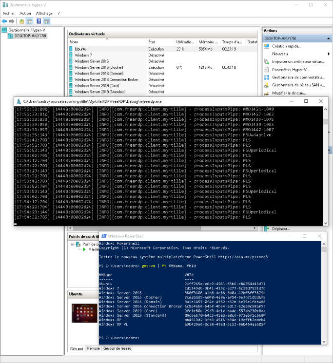Open Help via blue question mark icon

pyautogui.click(x=39, y=21)
